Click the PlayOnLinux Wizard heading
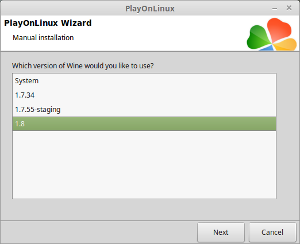Image resolution: width=300 pixels, height=244 pixels. pyautogui.click(x=48, y=23)
